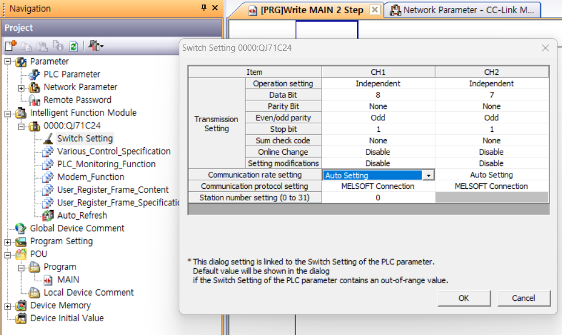
Task: Switch to the Network Parameter CC-Link tab
Action: tap(463, 10)
